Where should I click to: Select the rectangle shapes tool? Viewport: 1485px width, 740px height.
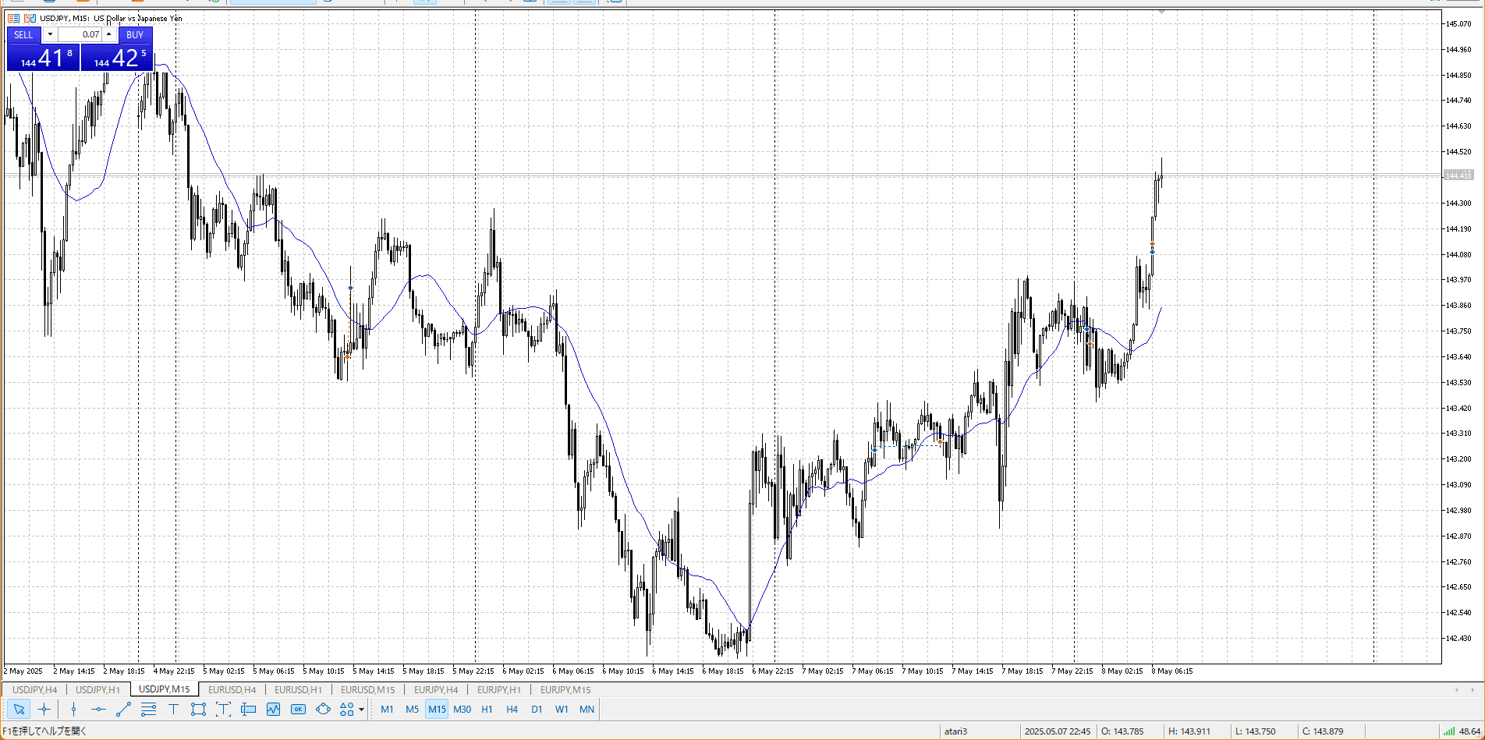tap(198, 709)
